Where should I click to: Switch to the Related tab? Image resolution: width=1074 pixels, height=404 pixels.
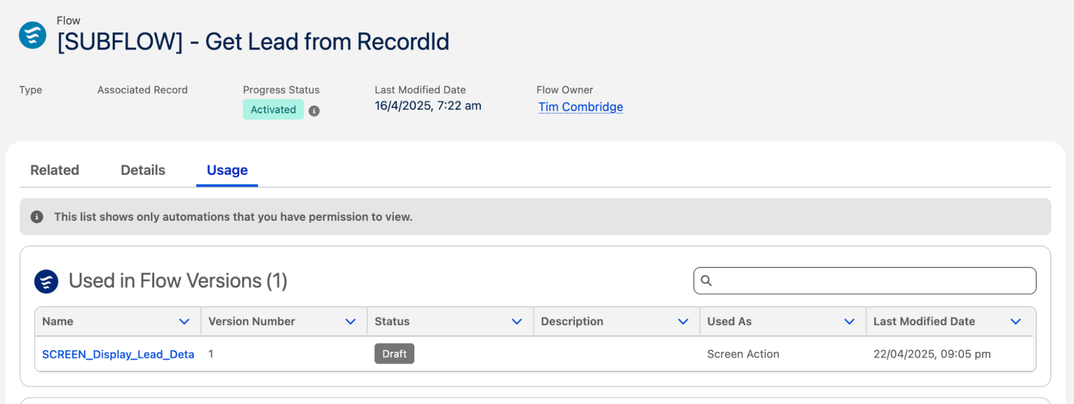[x=55, y=170]
